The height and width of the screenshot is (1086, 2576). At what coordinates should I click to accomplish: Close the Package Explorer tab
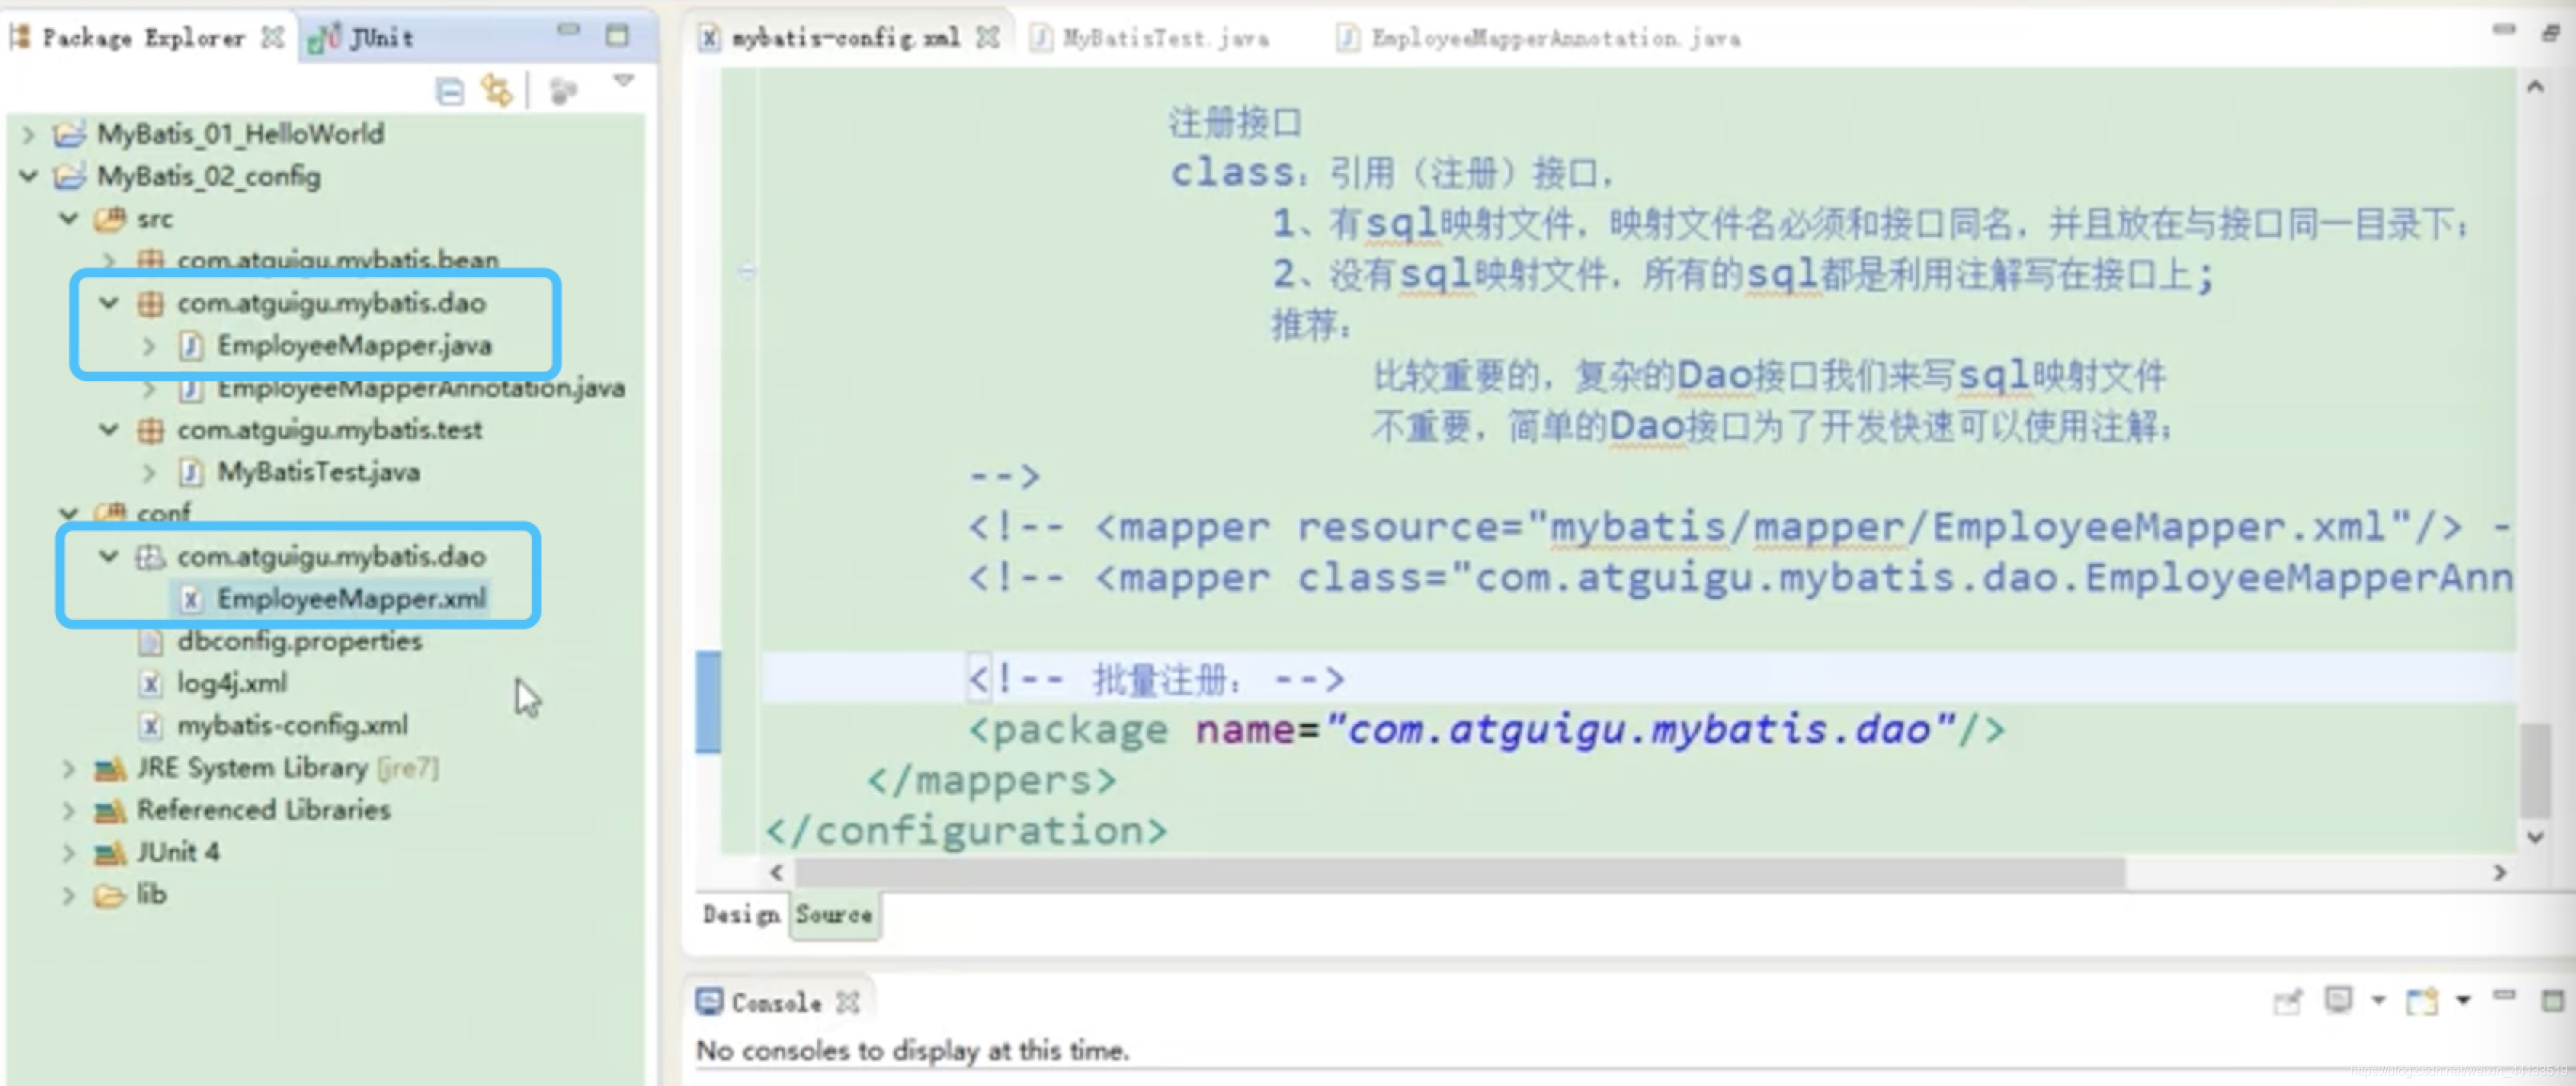(272, 38)
